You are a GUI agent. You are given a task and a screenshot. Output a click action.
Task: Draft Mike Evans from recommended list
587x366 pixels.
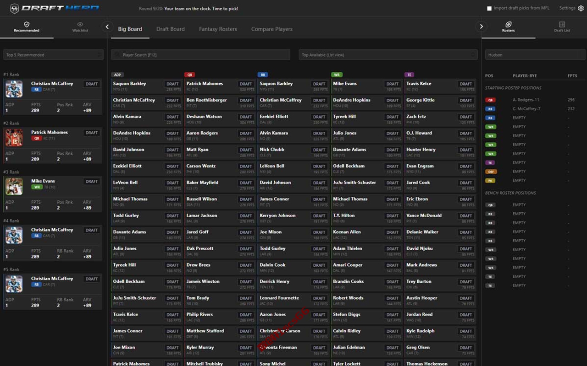(92, 182)
